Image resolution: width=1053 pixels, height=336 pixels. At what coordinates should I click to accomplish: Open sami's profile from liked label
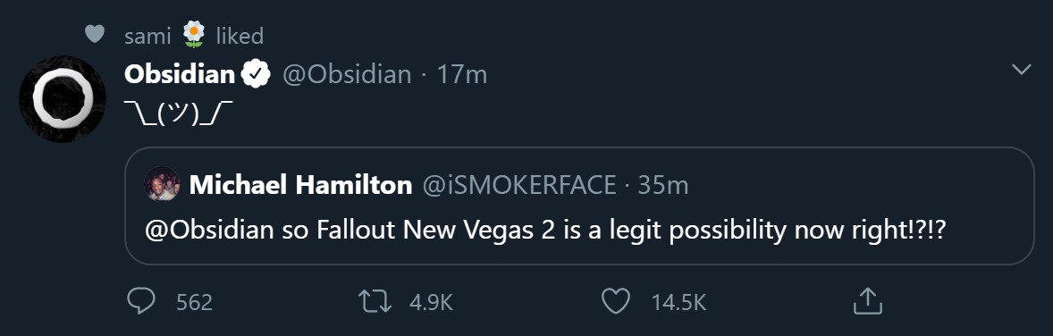click(147, 36)
